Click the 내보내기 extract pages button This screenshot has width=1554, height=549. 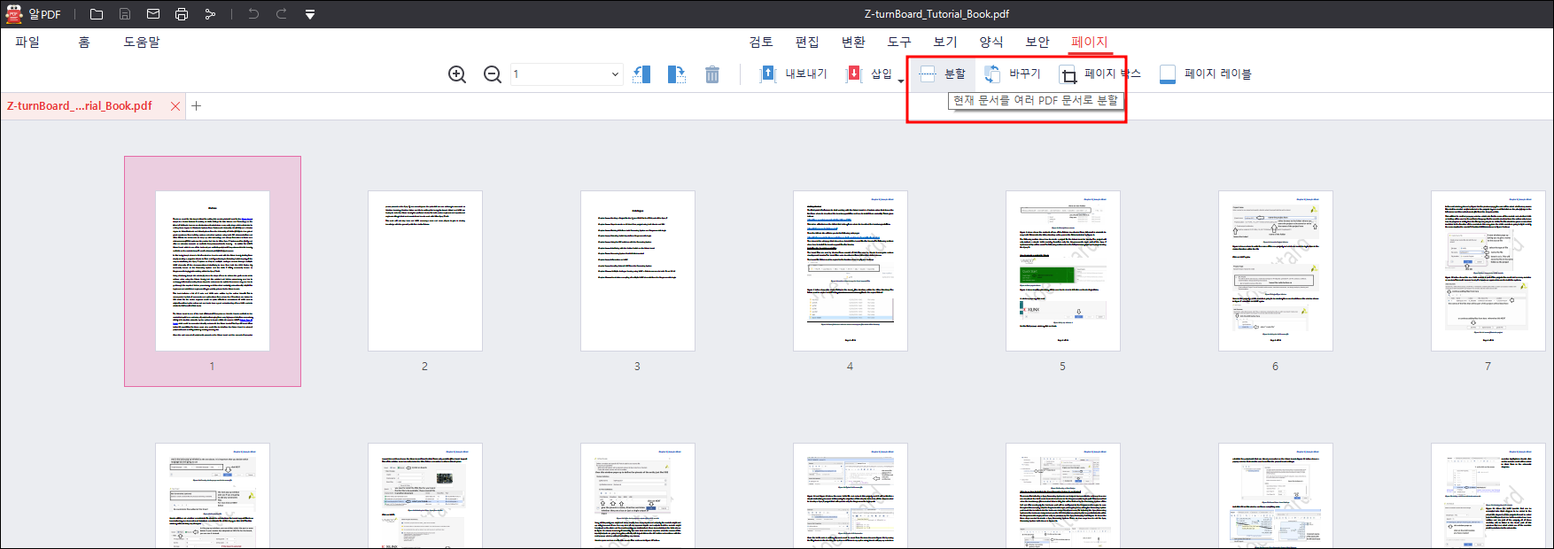coord(794,74)
